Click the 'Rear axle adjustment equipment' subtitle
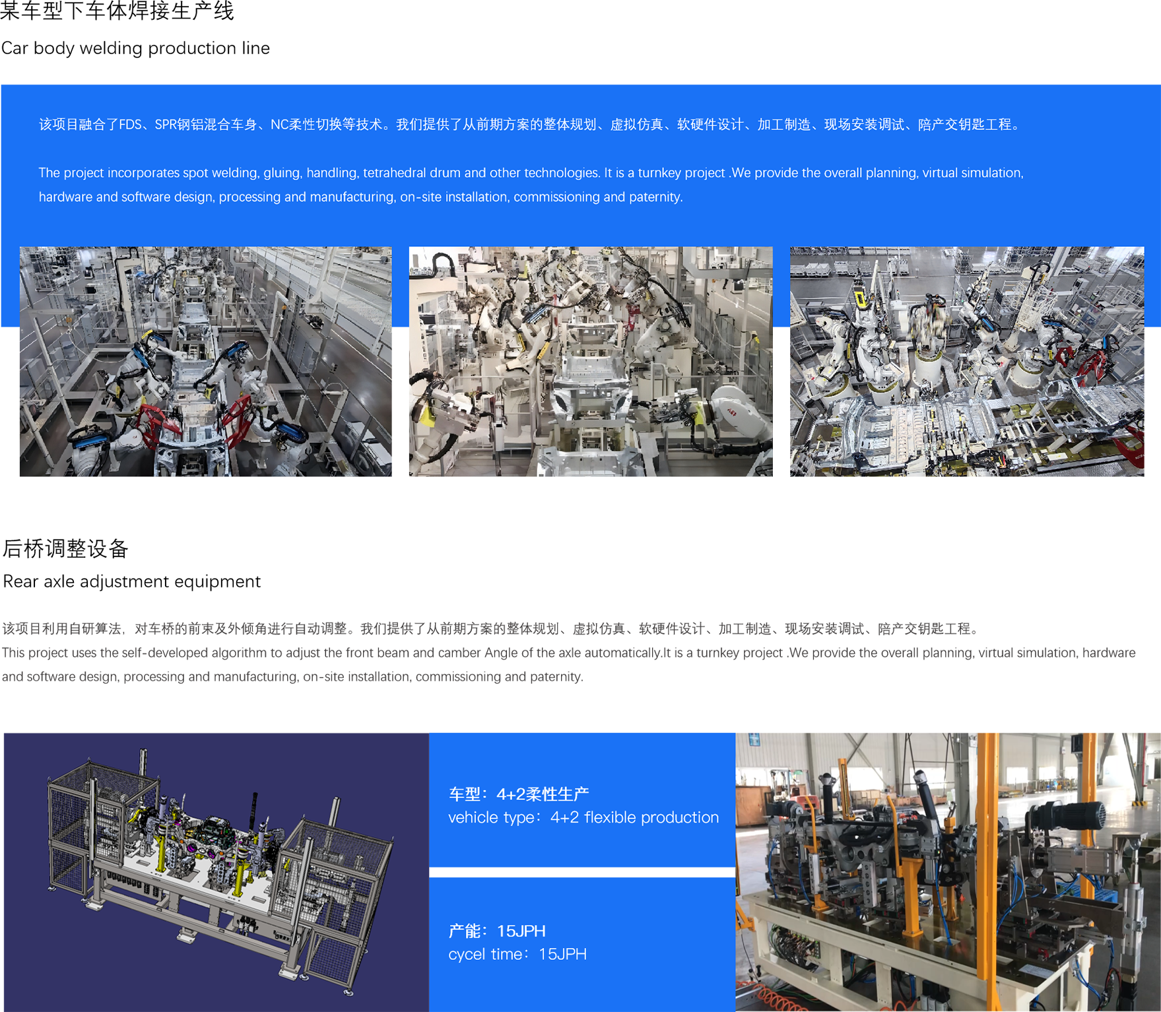This screenshot has height=1012, width=1161. click(131, 582)
